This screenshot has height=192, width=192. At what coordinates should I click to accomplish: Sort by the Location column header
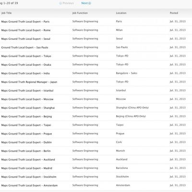point(121,13)
